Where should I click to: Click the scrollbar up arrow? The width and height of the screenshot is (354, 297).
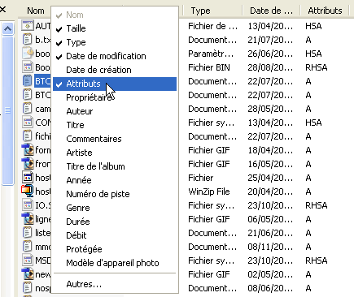pos(7,28)
